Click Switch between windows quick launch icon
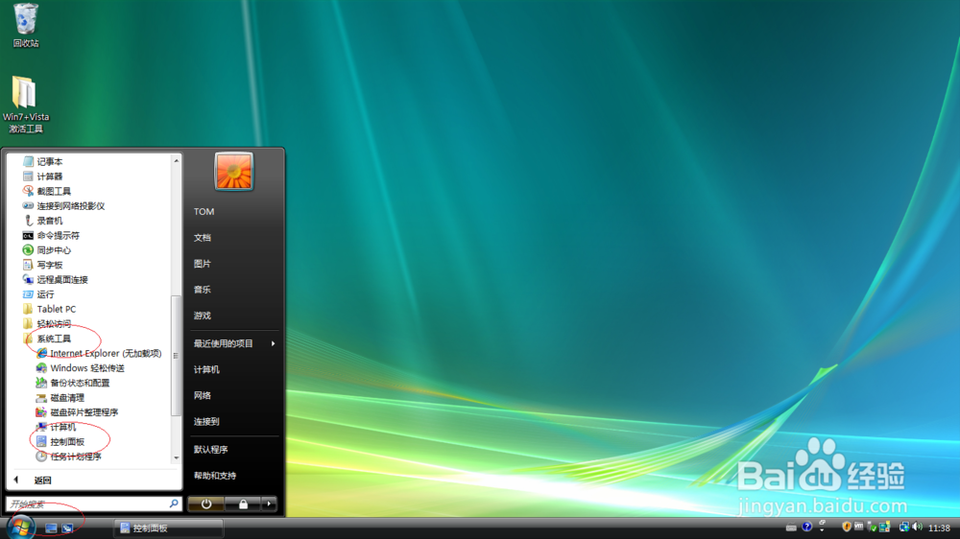The image size is (960, 539). pos(67,528)
